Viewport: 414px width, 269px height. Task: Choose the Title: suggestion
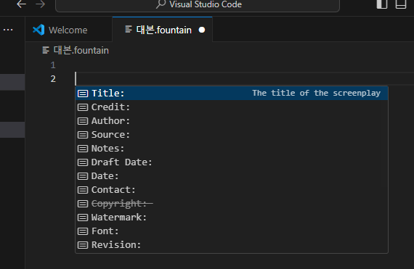[x=232, y=93]
